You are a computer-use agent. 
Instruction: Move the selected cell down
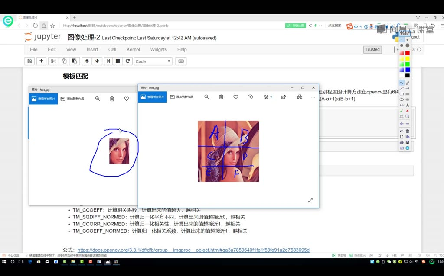(x=97, y=61)
